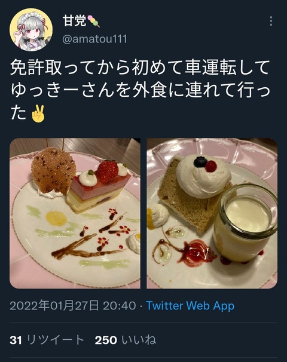Click the retweet count number 31
The height and width of the screenshot is (362, 287).
click(16, 340)
